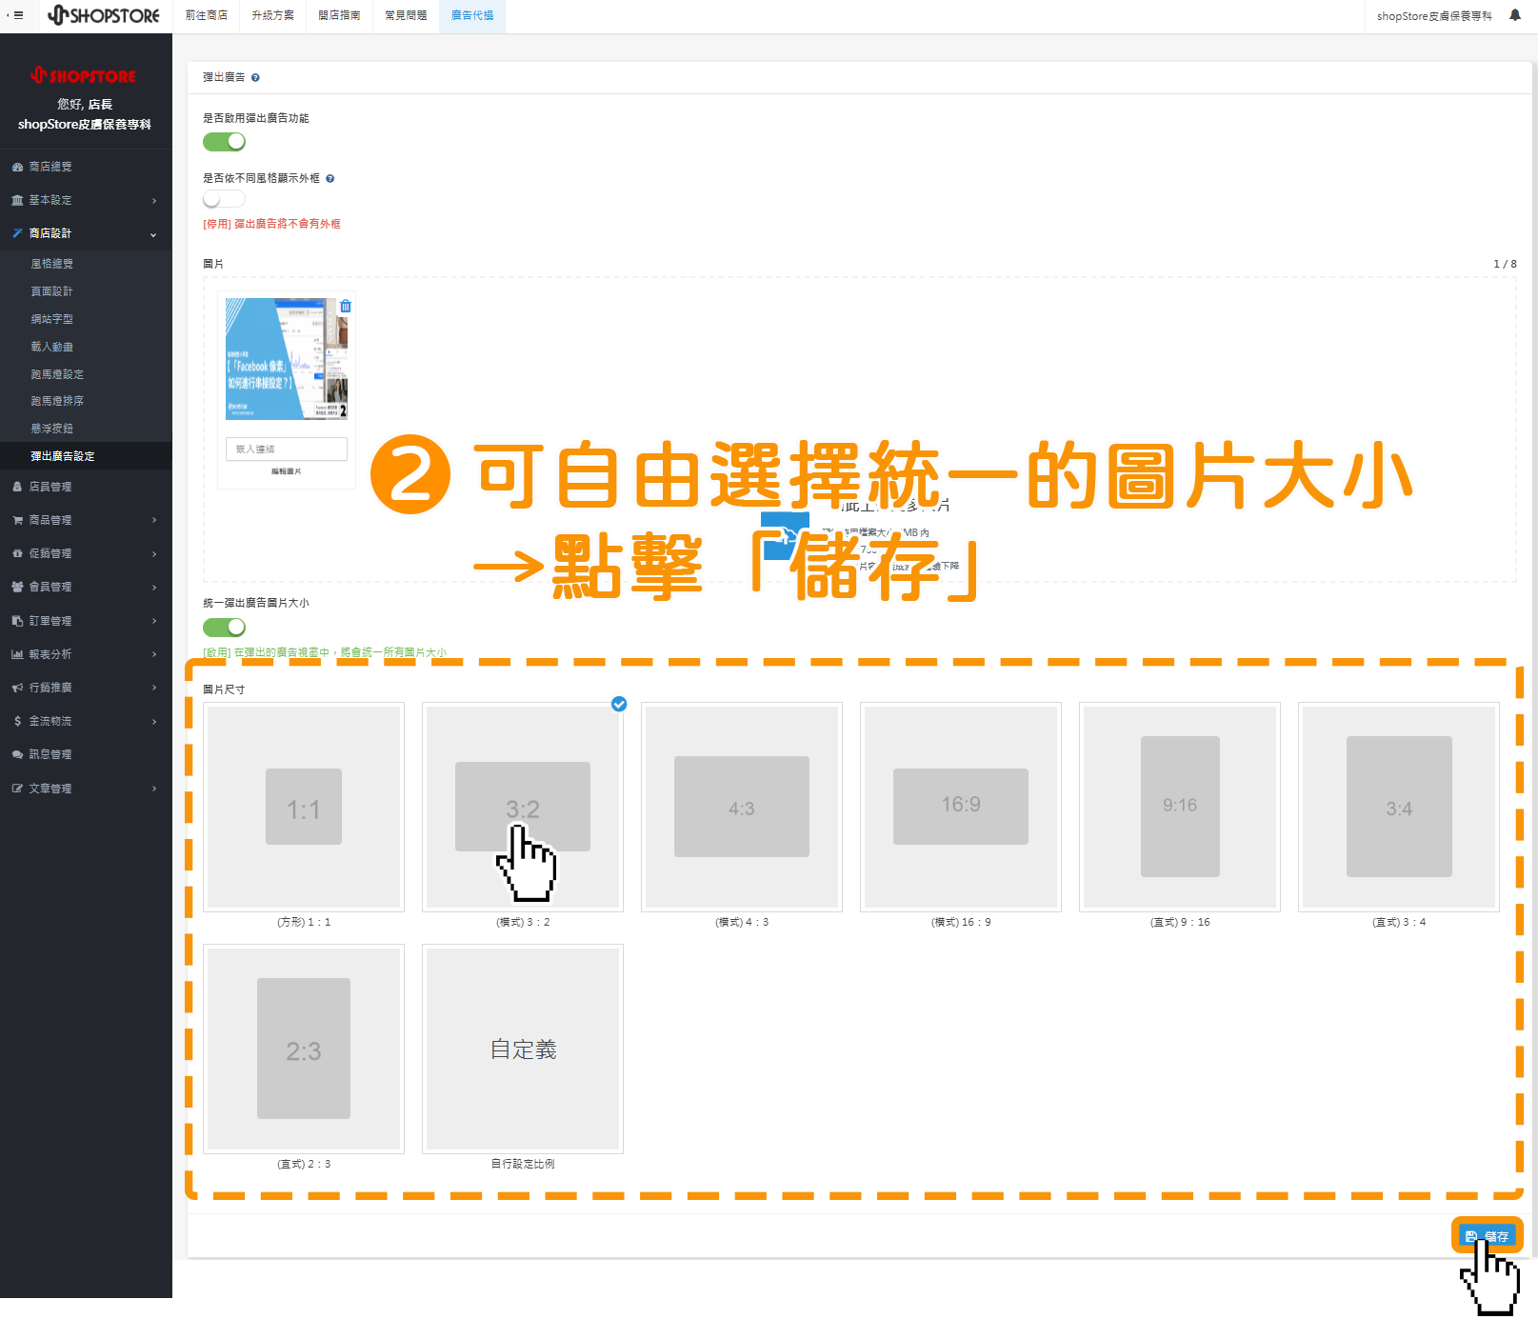Open 前往商店 top menu item
1538x1319 pixels.
click(x=207, y=15)
